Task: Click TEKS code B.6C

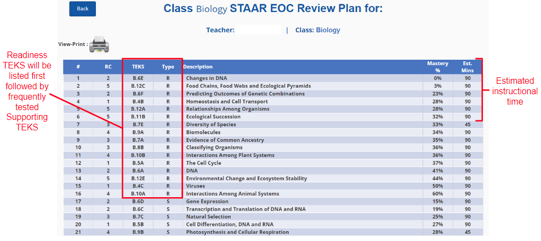Action: point(138,209)
